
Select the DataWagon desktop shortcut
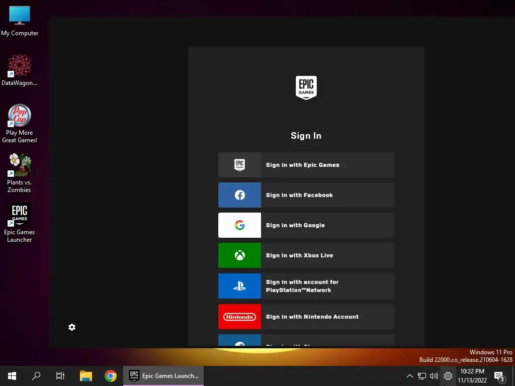coord(20,70)
